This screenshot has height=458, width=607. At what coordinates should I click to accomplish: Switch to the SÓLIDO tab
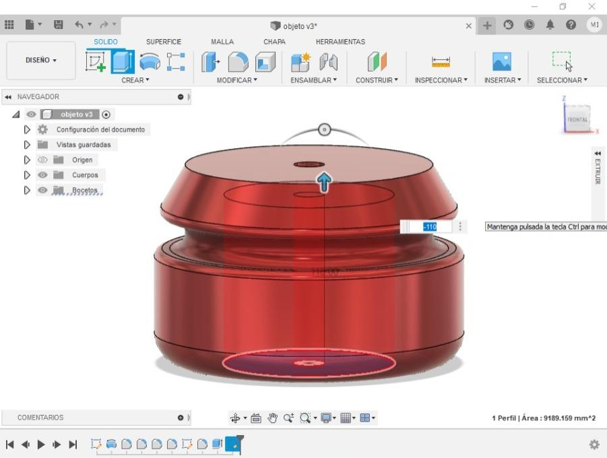[106, 42]
